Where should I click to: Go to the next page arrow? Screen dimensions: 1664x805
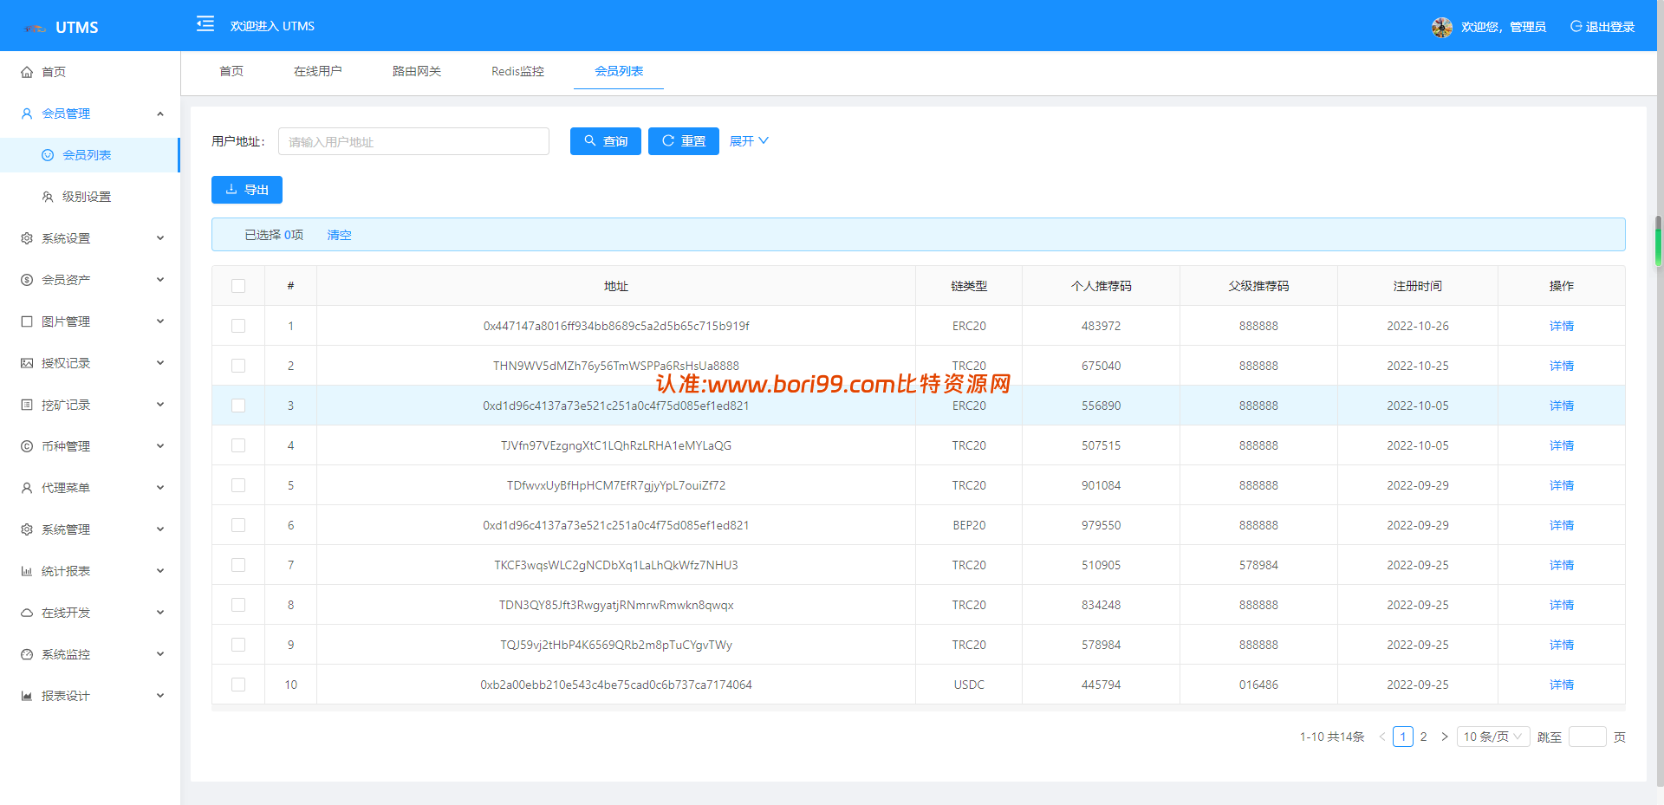click(x=1444, y=737)
